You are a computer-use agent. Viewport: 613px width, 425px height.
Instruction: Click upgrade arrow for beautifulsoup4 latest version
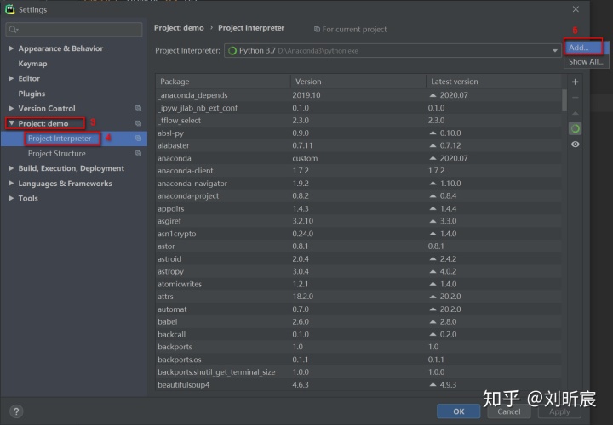(433, 384)
